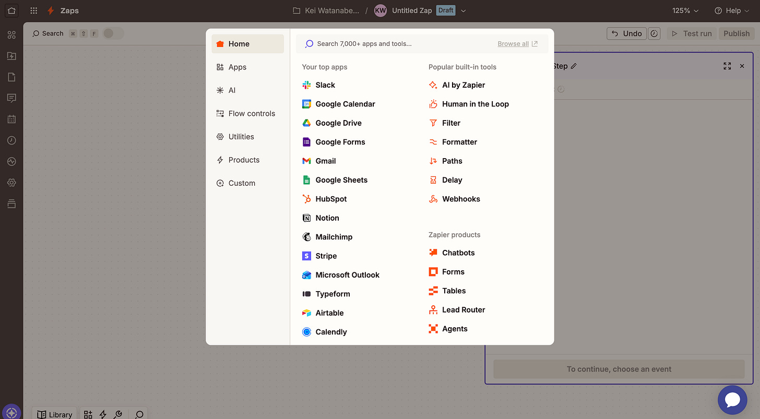Close the step side panel
This screenshot has height=419, width=760.
pos(742,66)
